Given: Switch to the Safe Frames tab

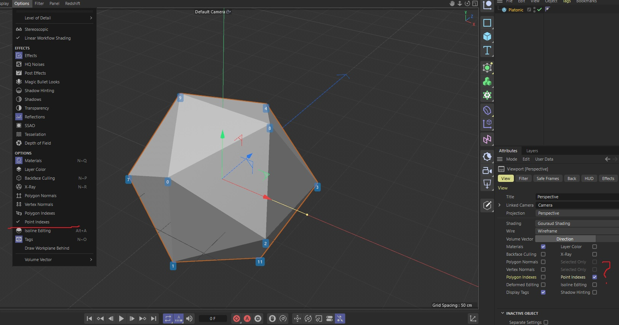Looking at the screenshot, I should (548, 178).
